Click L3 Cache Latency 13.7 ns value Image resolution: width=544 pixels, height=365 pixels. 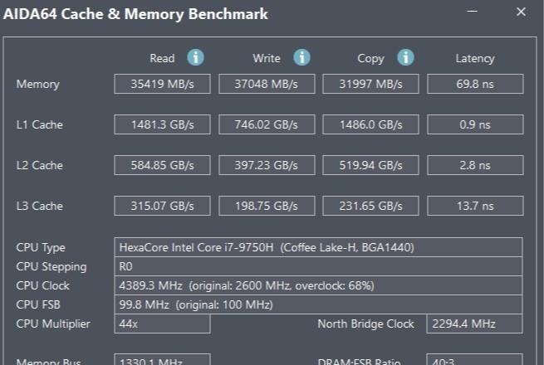coord(475,206)
